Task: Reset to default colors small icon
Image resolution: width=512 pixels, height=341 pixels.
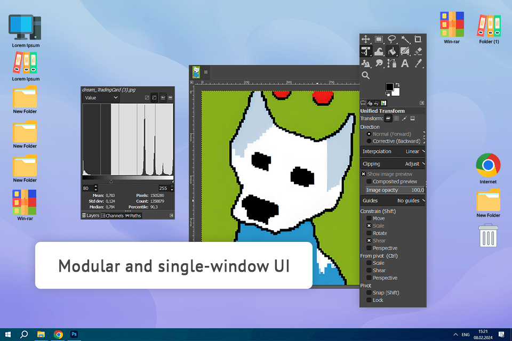Action: pyautogui.click(x=388, y=94)
